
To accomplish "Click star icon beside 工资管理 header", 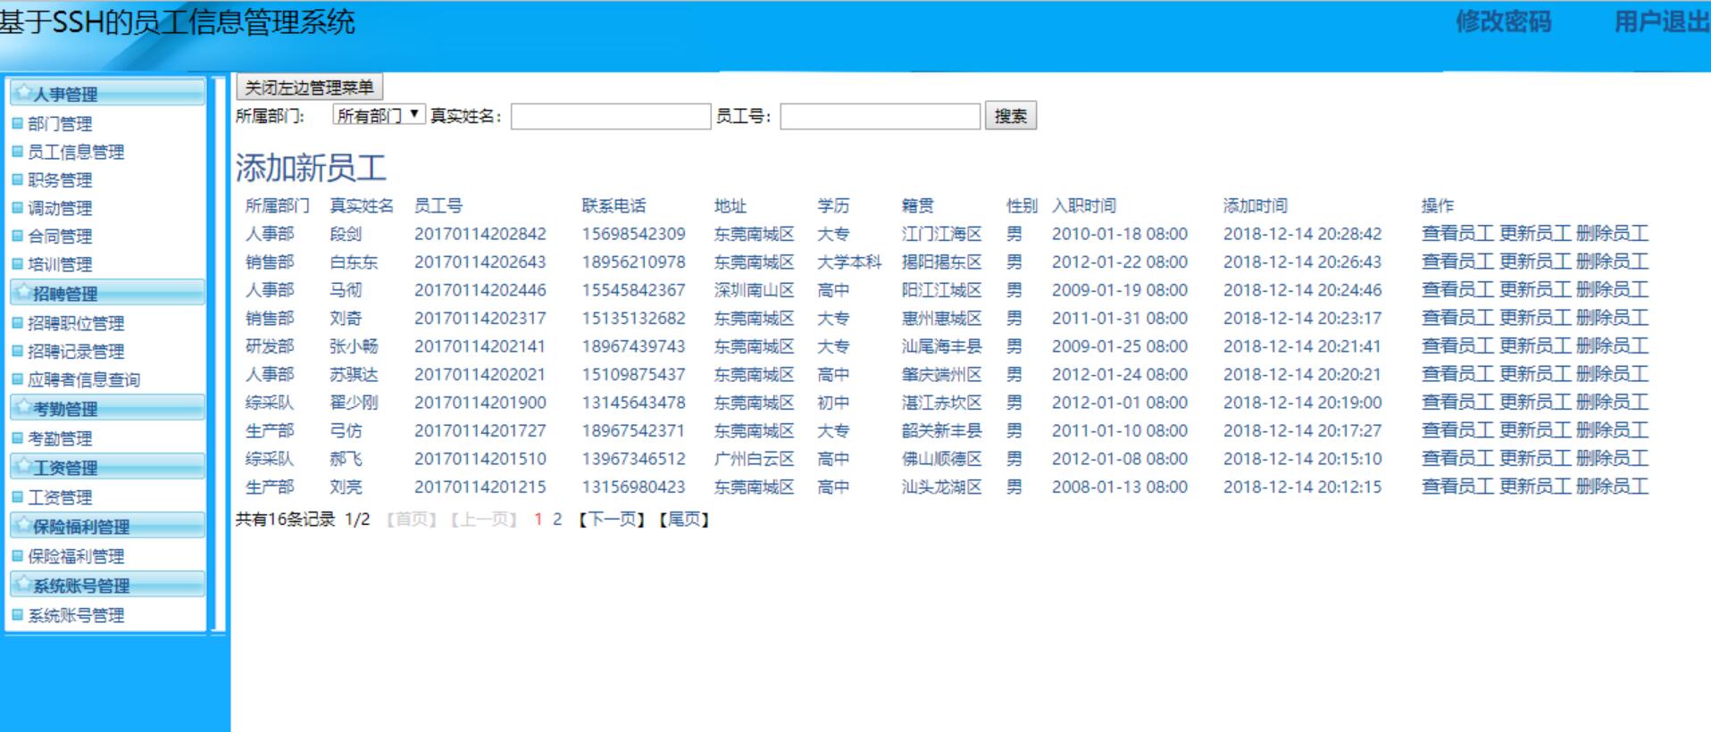I will click(x=24, y=466).
